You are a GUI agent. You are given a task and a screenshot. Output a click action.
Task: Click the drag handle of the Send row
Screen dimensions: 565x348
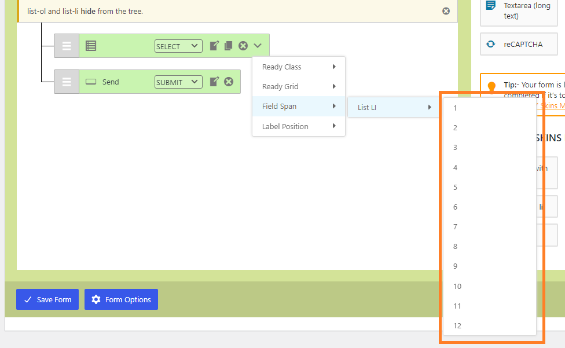pos(67,82)
